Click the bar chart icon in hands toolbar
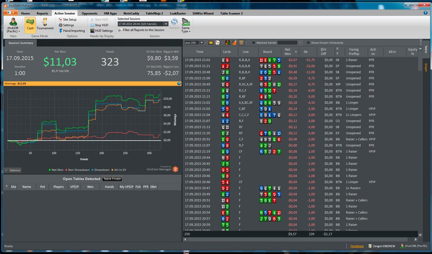 coord(234,42)
